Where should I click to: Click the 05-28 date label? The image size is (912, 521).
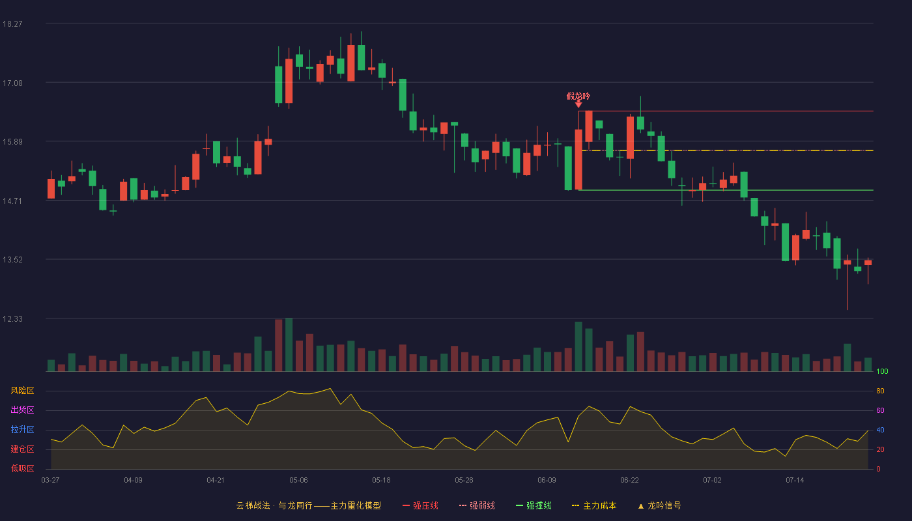point(464,480)
